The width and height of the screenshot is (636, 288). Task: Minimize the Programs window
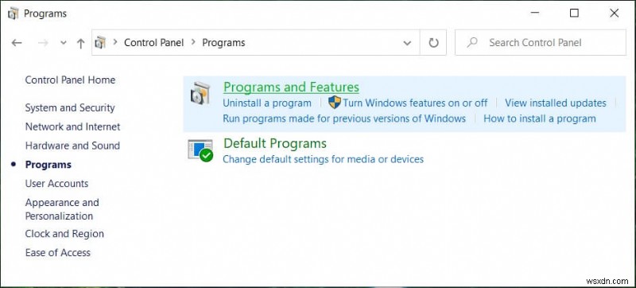coord(535,13)
